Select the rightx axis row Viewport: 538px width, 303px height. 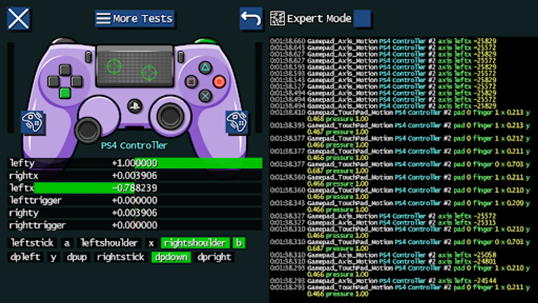tap(134, 175)
